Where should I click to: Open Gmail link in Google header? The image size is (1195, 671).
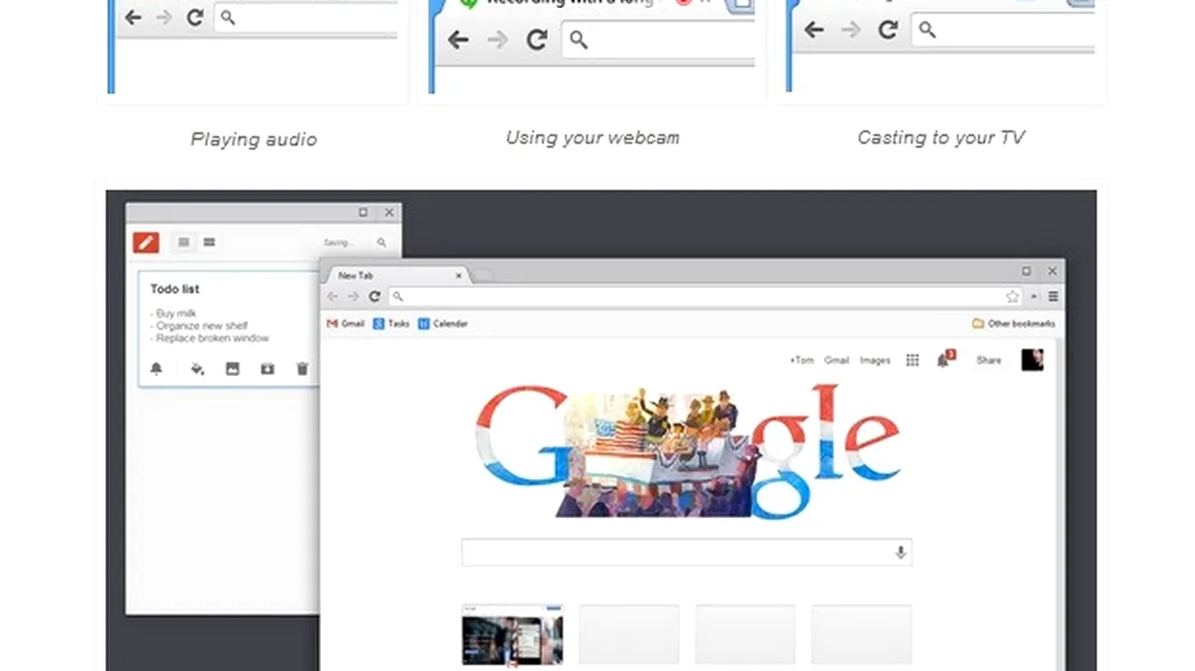point(837,360)
